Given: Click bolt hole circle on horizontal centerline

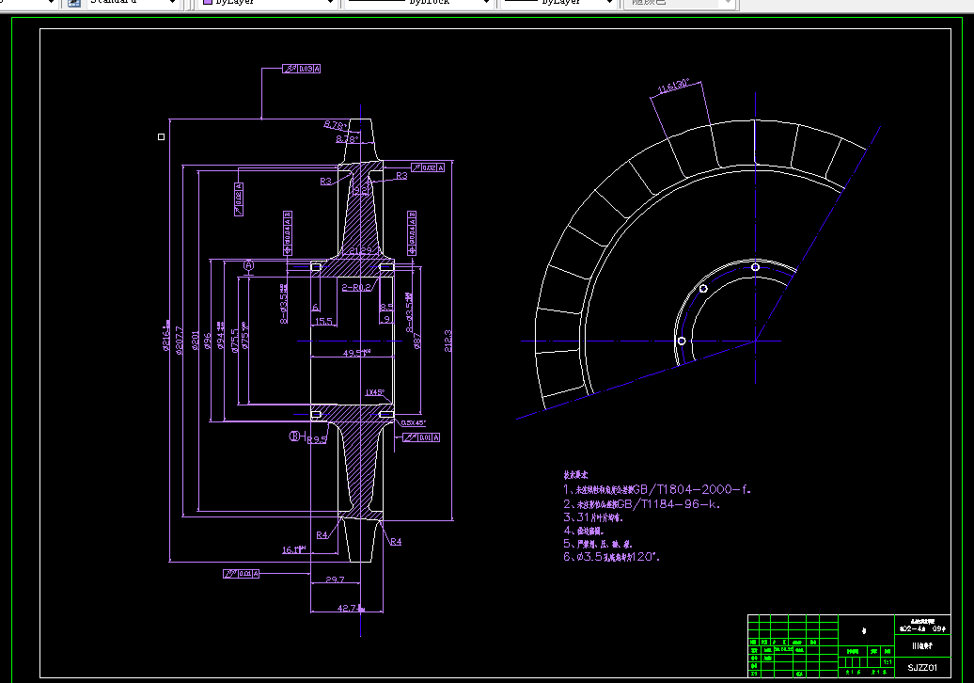Looking at the screenshot, I should click(x=682, y=341).
